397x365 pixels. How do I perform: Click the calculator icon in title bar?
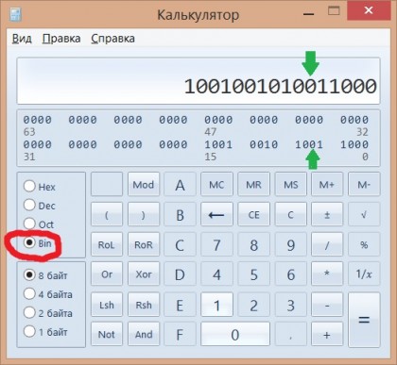pos(16,14)
